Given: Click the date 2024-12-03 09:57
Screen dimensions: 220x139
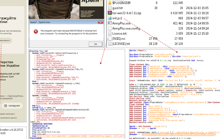Looking at the screenshot, I should pos(197,18).
